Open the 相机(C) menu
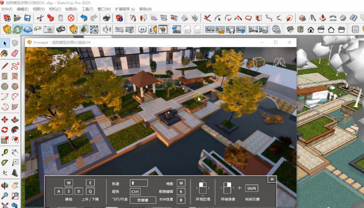Image resolution: width=364 pixels, height=208 pixels. (x=55, y=9)
